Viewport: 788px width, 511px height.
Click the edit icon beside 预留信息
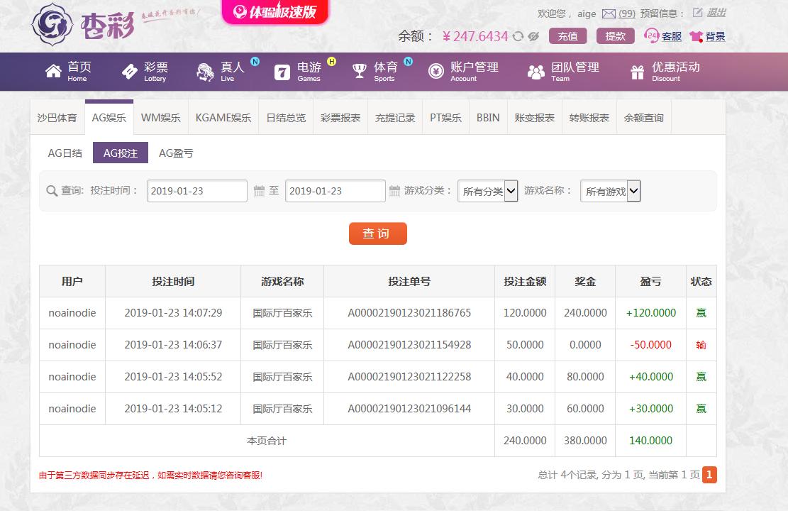(x=697, y=13)
